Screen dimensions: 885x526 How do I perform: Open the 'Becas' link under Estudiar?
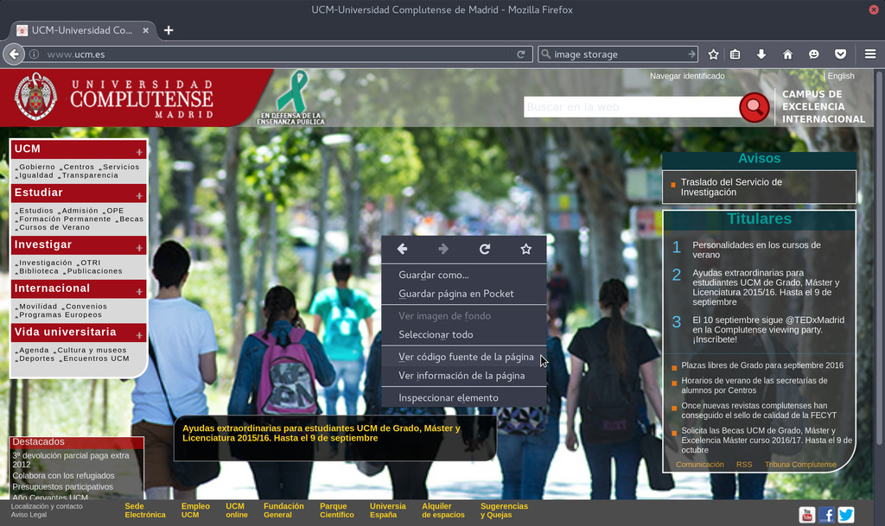[x=131, y=219]
